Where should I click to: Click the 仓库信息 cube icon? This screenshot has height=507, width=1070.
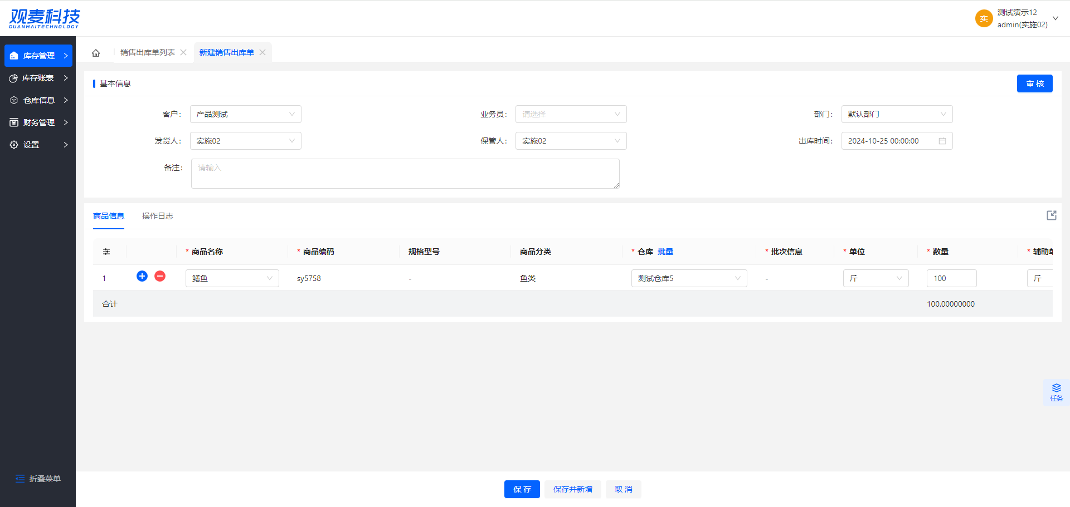pos(14,100)
